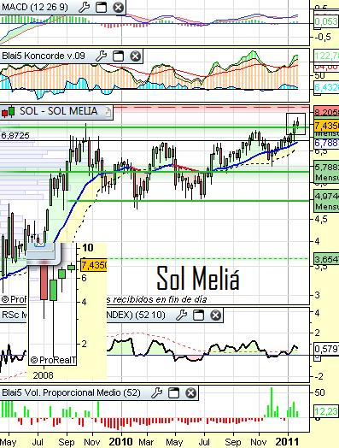Click the document icon after SOL MELIA

pyautogui.click(x=108, y=112)
